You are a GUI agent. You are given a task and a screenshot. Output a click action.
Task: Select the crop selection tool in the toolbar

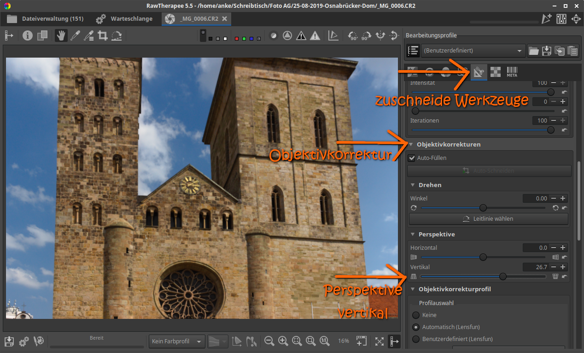point(102,35)
